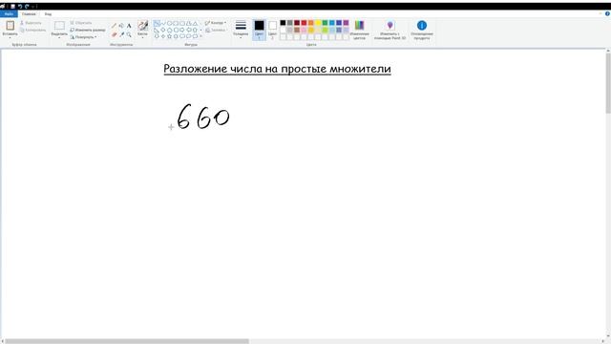Open the Select dropdown arrow
This screenshot has width=611, height=344.
click(59, 38)
